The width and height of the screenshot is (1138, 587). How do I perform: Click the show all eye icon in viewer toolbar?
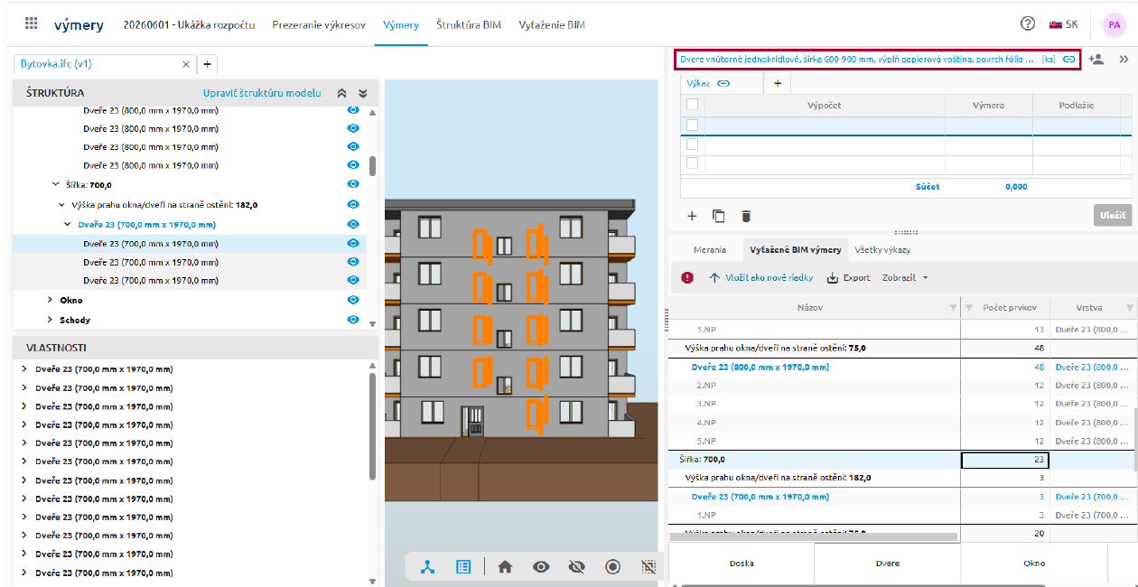coord(541,566)
